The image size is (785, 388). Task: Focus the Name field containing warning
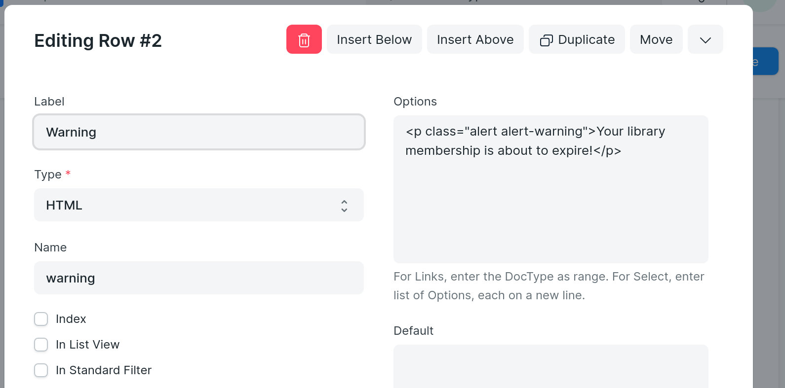pyautogui.click(x=198, y=278)
